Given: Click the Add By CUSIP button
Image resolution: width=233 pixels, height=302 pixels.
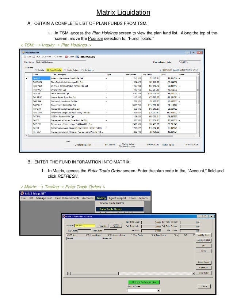Looking at the screenshot, I should point(203,241).
